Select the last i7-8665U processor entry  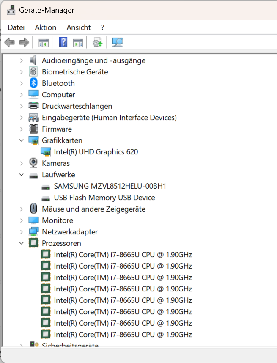tap(123, 335)
